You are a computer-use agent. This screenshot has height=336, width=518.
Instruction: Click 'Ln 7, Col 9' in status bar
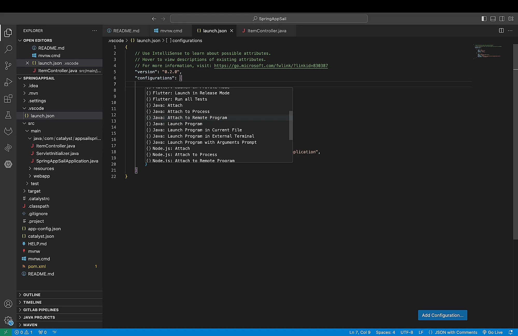[x=360, y=332]
